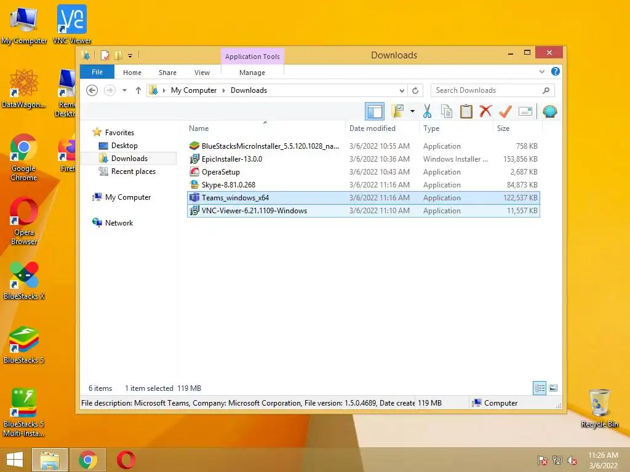
Task: Click the Chrome icon on the taskbar
Action: click(88, 460)
